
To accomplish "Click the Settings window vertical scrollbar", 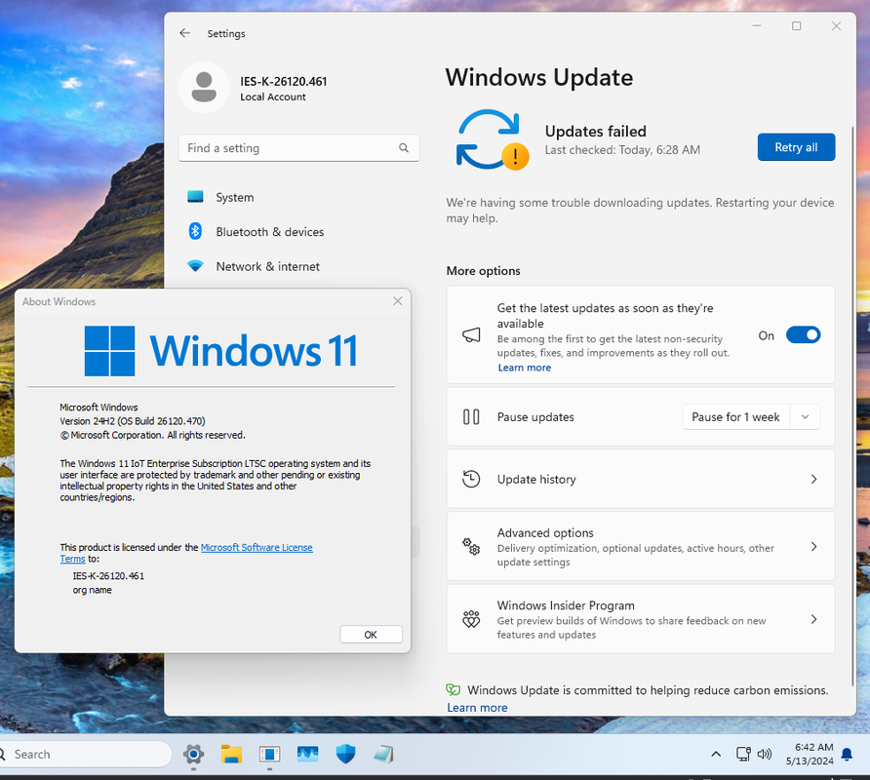I will tap(852, 407).
